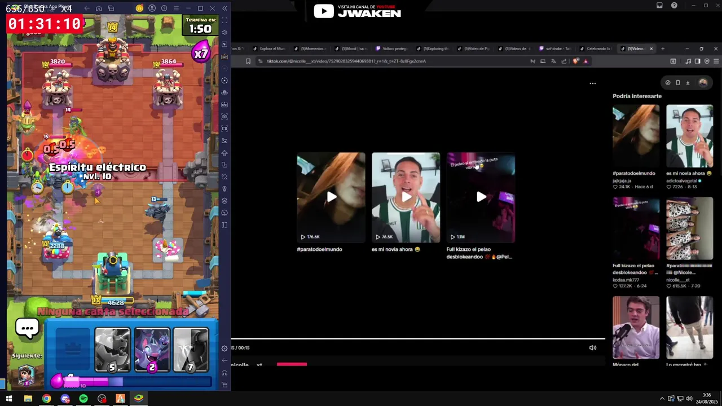Click bookmark icon left of address bar
The width and height of the screenshot is (722, 406).
click(248, 61)
